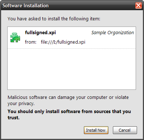
Task: Click the Software Installation title text
Action: (x=25, y=5)
